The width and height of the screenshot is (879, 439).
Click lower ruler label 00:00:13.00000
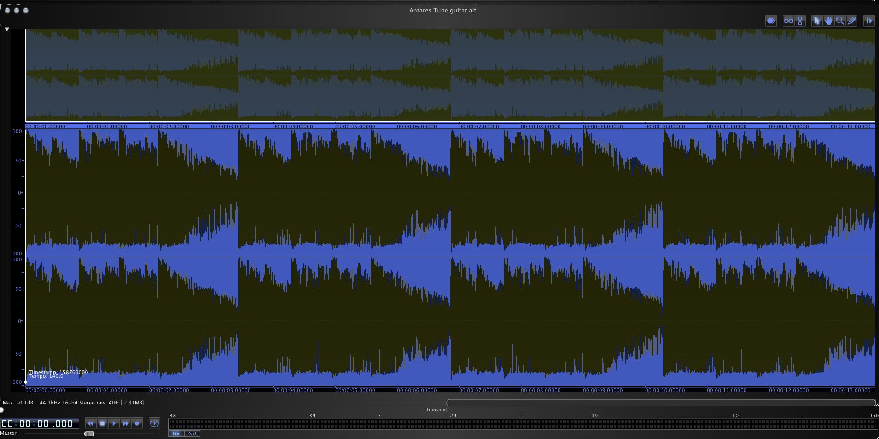coord(850,390)
